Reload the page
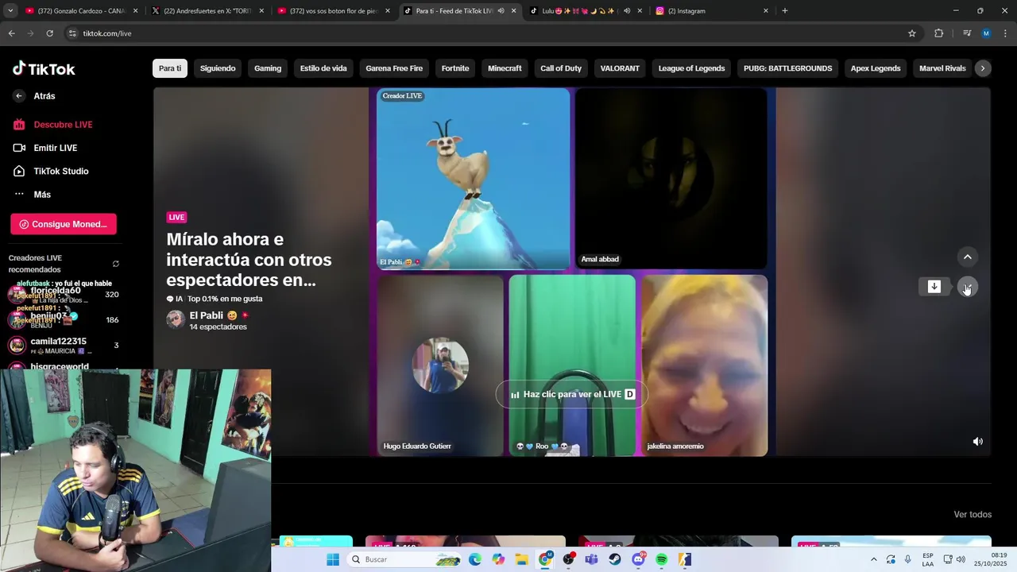This screenshot has height=572, width=1017. (x=49, y=33)
